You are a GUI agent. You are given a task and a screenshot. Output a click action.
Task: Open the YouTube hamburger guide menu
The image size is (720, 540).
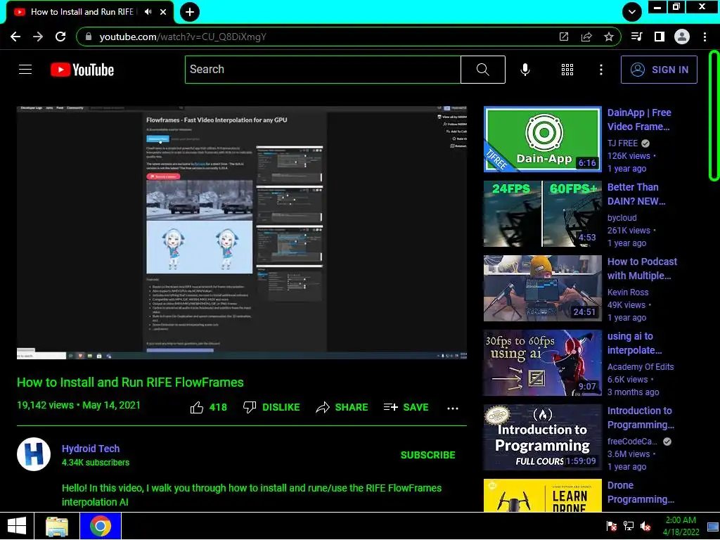click(x=25, y=70)
